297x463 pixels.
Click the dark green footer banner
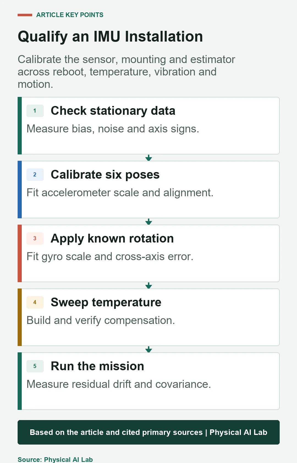pos(148,432)
